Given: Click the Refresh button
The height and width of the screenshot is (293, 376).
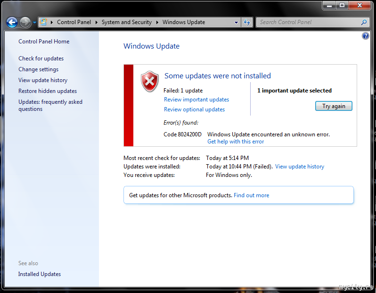Looking at the screenshot, I should (247, 22).
